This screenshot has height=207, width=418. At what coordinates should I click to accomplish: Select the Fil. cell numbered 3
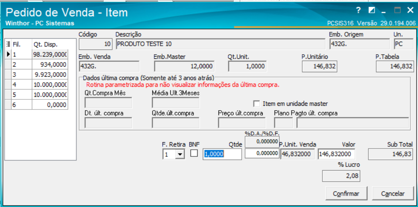click(22, 74)
